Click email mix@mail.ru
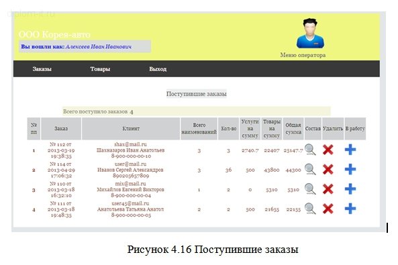Screen dimensions: 398x265 point(130,184)
